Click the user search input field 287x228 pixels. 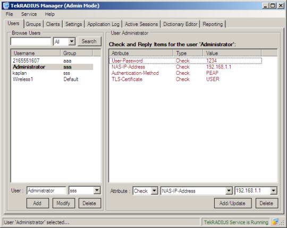pos(31,41)
